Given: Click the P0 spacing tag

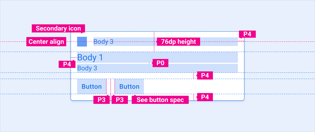Looking at the screenshot, I should pos(160,63).
